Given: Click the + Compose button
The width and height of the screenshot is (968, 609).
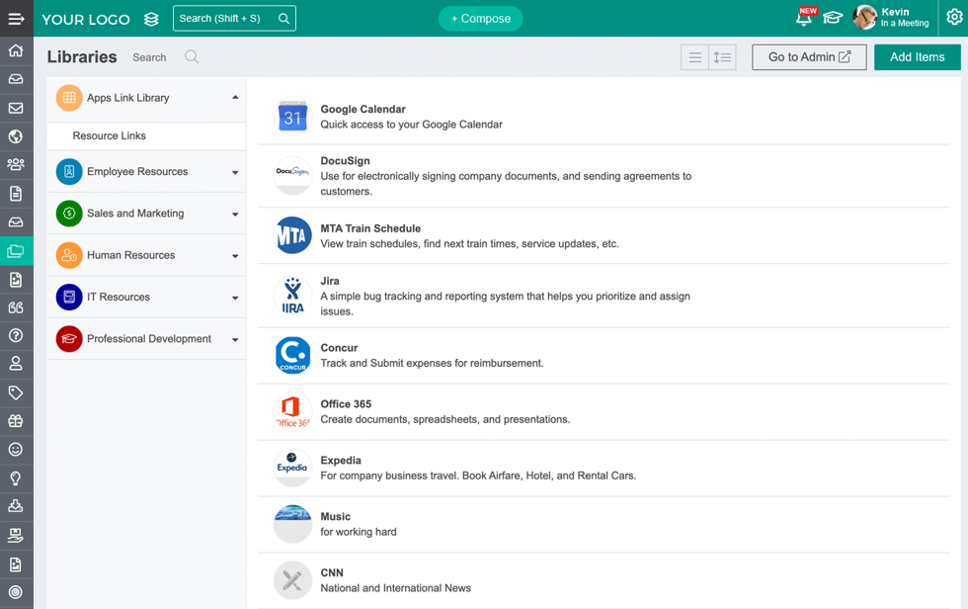Looking at the screenshot, I should pos(481,19).
